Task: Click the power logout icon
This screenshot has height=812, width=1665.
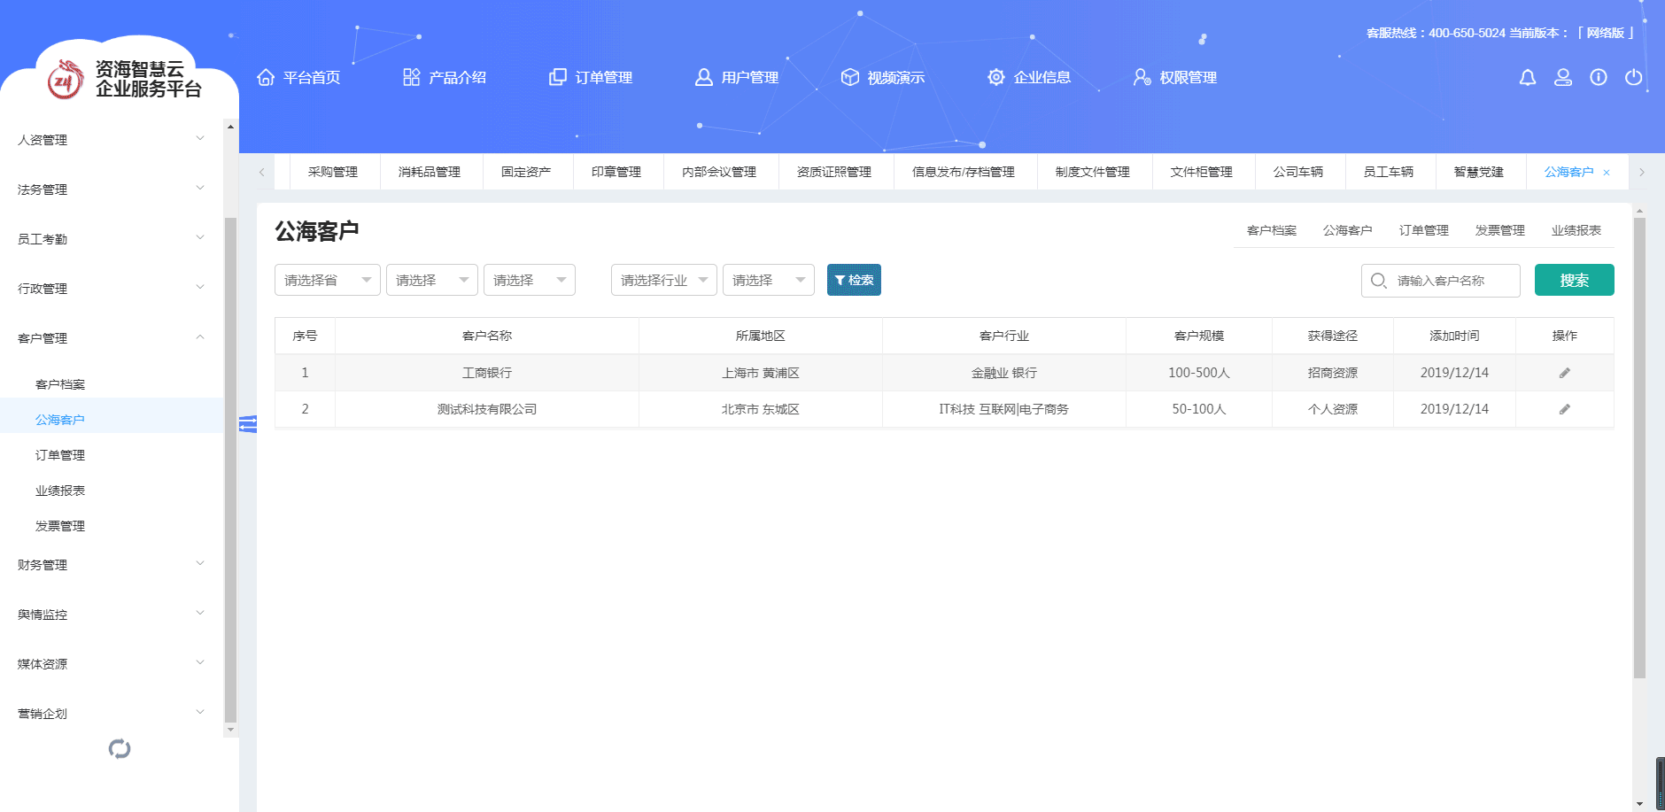Action: [1634, 78]
